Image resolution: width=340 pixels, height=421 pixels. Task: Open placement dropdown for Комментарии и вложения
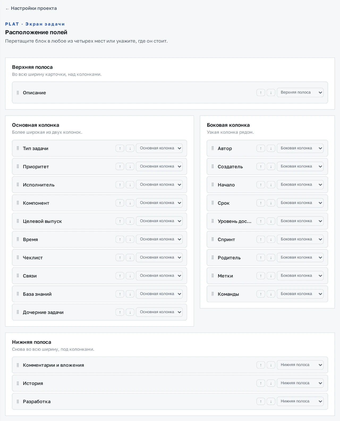[x=300, y=365]
